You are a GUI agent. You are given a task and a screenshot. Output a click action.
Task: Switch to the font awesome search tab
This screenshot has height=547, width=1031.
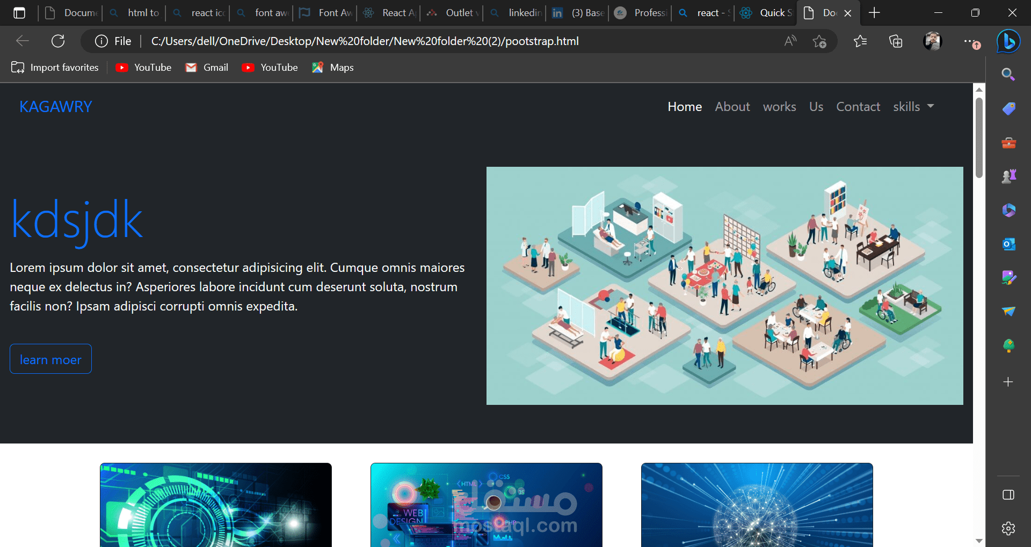click(263, 13)
